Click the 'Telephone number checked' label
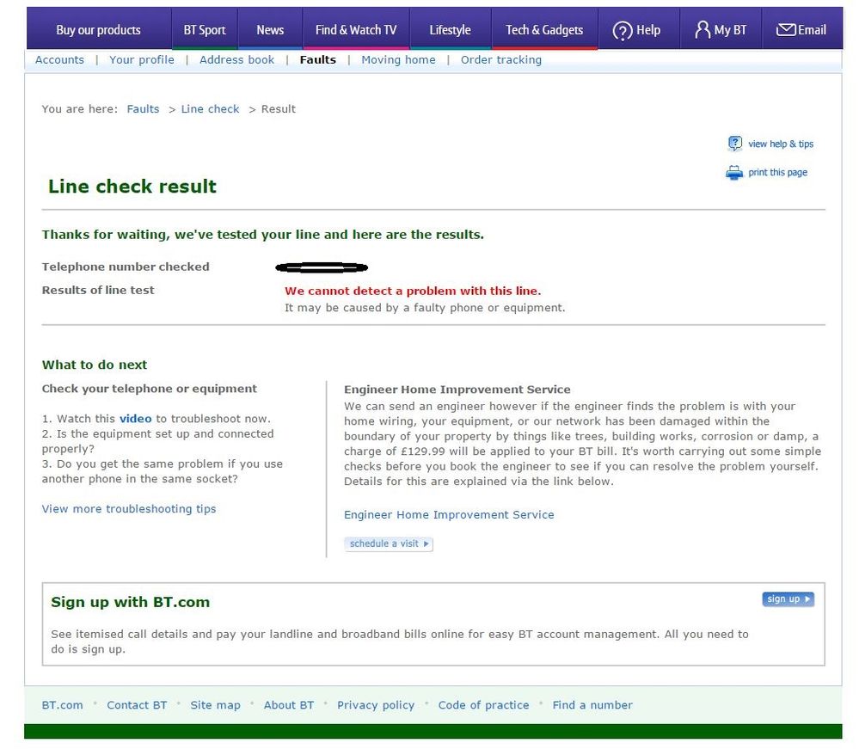The height and width of the screenshot is (749, 859). (x=126, y=267)
